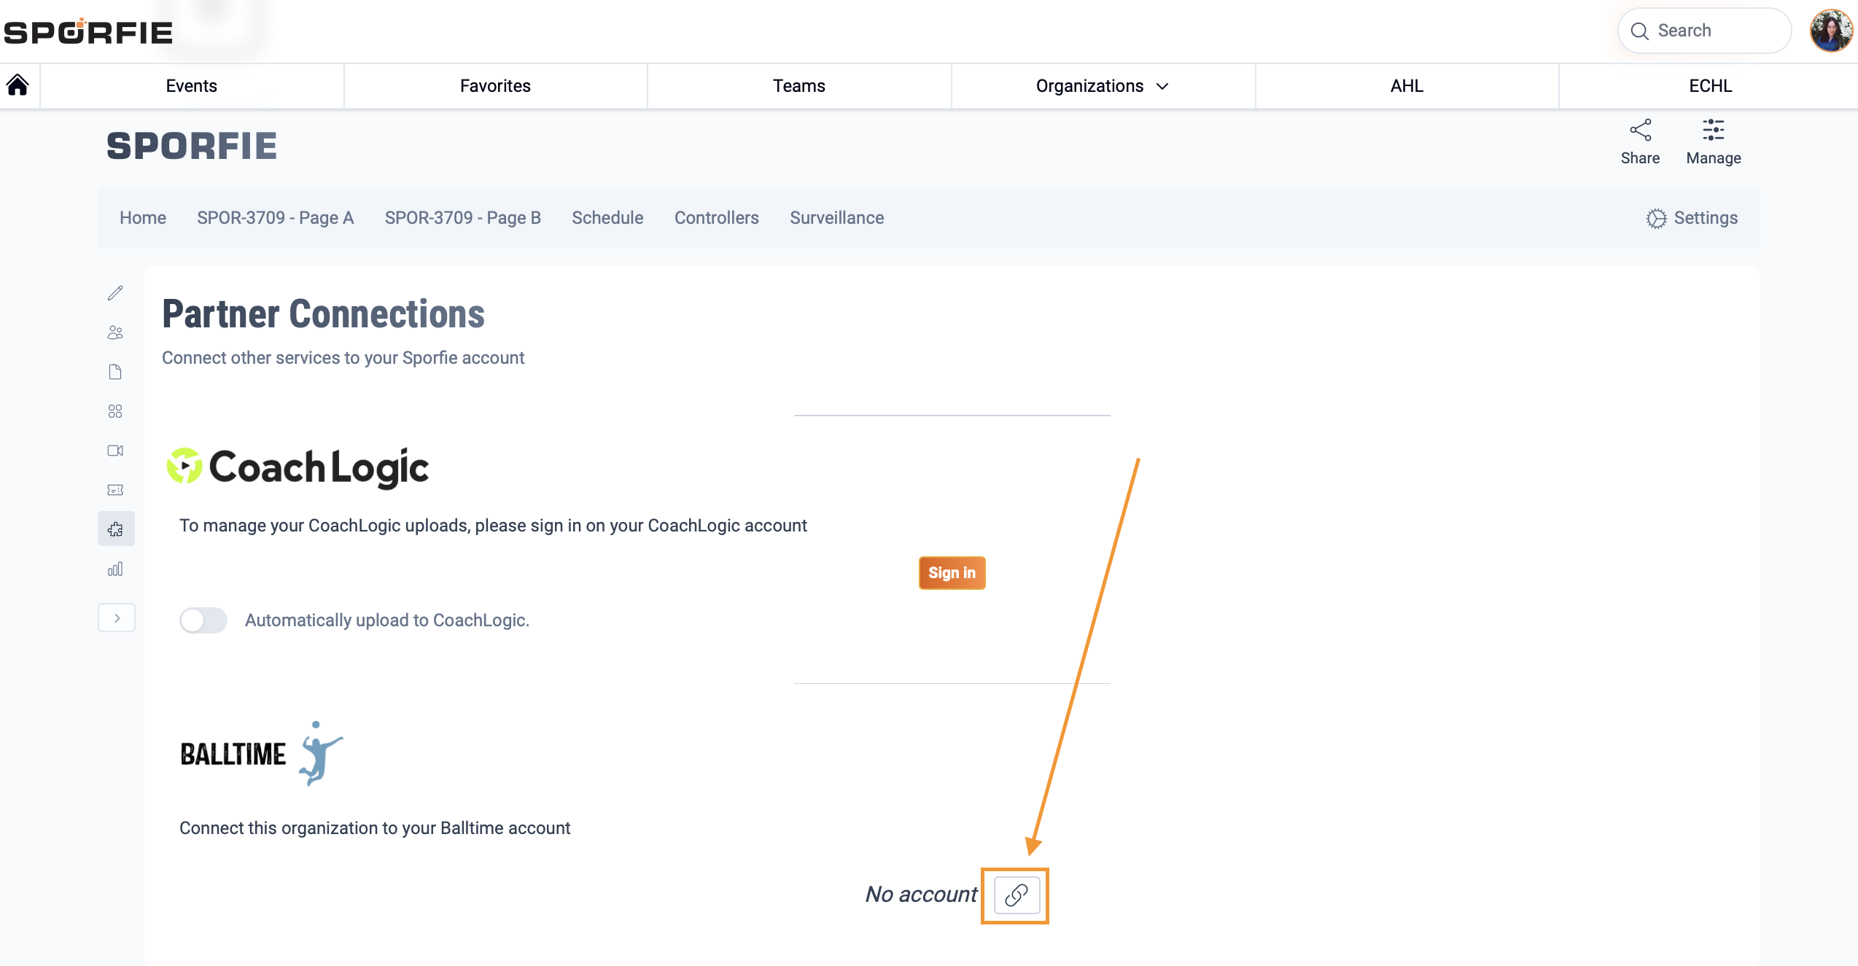Expand the sidebar with chevron arrow

[117, 618]
